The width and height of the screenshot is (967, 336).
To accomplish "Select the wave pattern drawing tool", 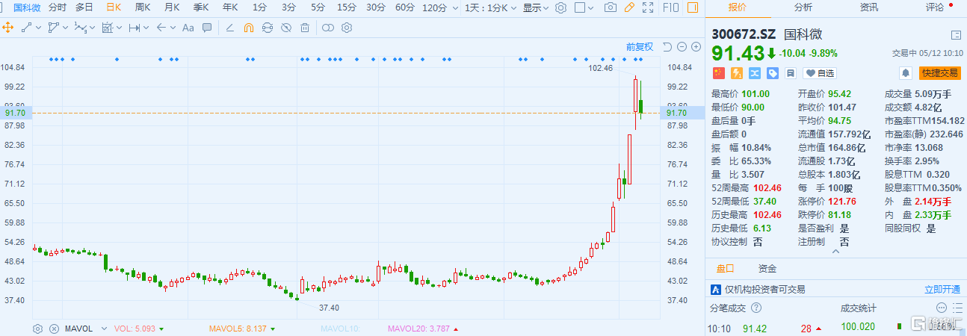I will [x=80, y=28].
